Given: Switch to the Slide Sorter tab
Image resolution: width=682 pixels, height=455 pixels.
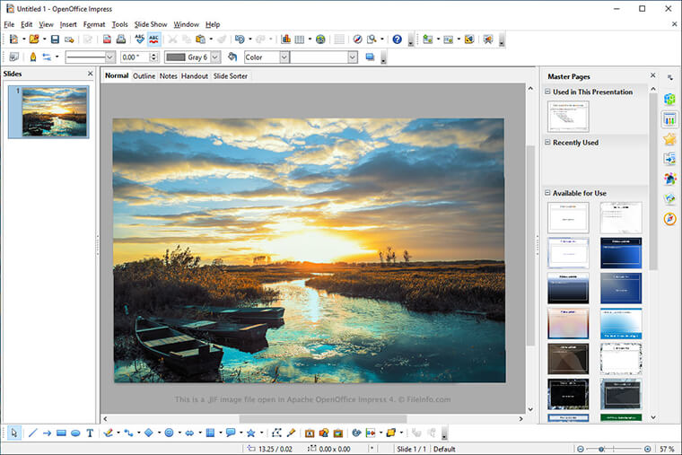Looking at the screenshot, I should click(231, 76).
